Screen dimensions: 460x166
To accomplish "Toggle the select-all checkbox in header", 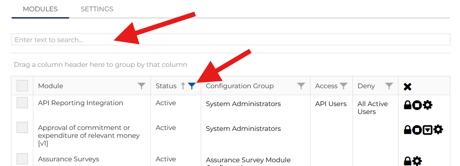I will 22,86.
